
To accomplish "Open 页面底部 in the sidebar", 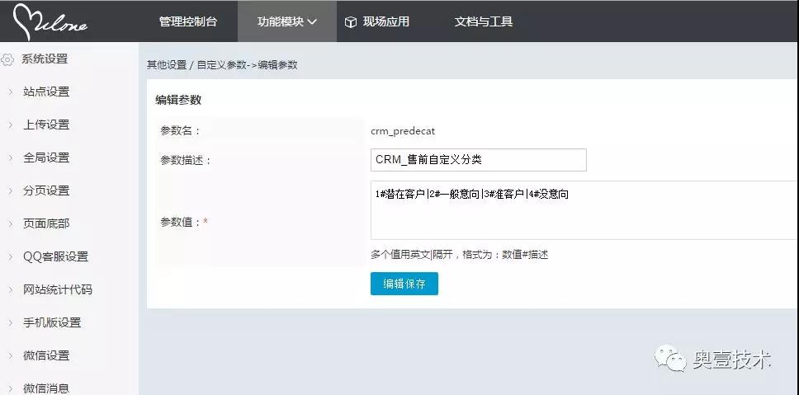I will pyautogui.click(x=46, y=223).
